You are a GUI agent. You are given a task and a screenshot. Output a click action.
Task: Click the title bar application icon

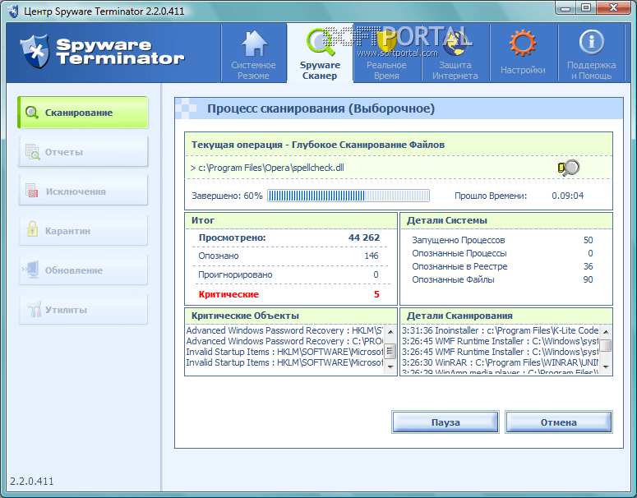[12, 11]
